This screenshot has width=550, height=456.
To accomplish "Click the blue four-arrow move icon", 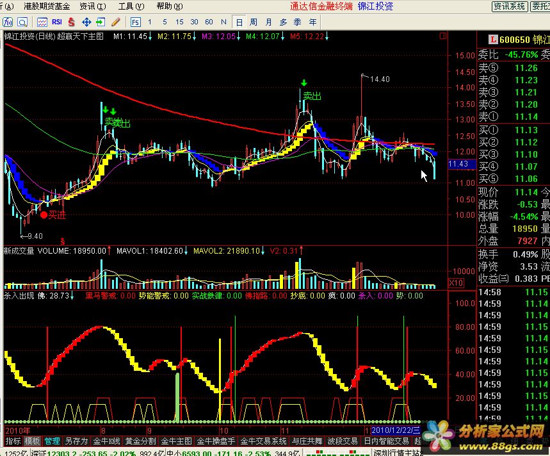I will click(86, 22).
